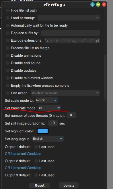The height and width of the screenshot is (189, 113).
Task: Toggle Last used for Output 2 default
Action: tap(36, 161)
